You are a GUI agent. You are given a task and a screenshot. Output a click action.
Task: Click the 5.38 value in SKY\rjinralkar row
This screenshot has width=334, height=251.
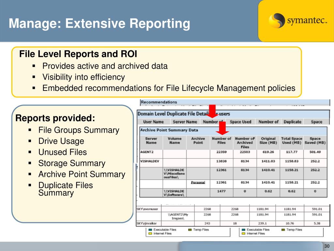pyautogui.click(x=317, y=224)
